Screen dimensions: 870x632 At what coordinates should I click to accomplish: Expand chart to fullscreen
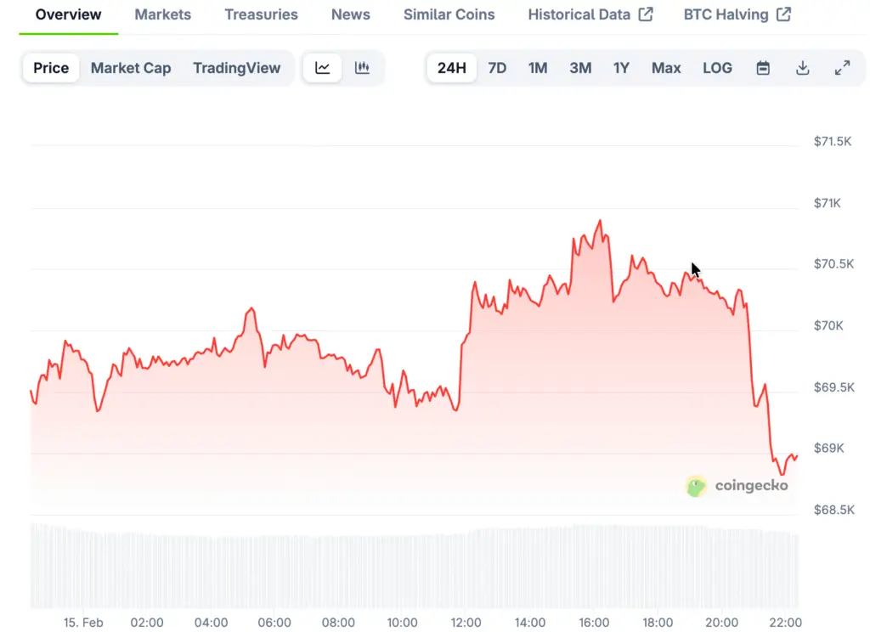pyautogui.click(x=842, y=68)
